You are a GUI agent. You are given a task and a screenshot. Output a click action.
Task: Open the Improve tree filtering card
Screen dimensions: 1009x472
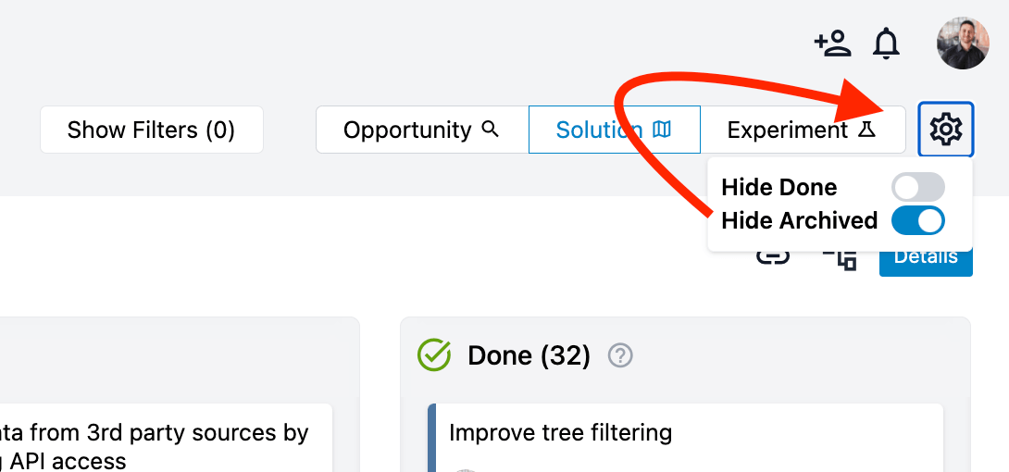[685, 437]
